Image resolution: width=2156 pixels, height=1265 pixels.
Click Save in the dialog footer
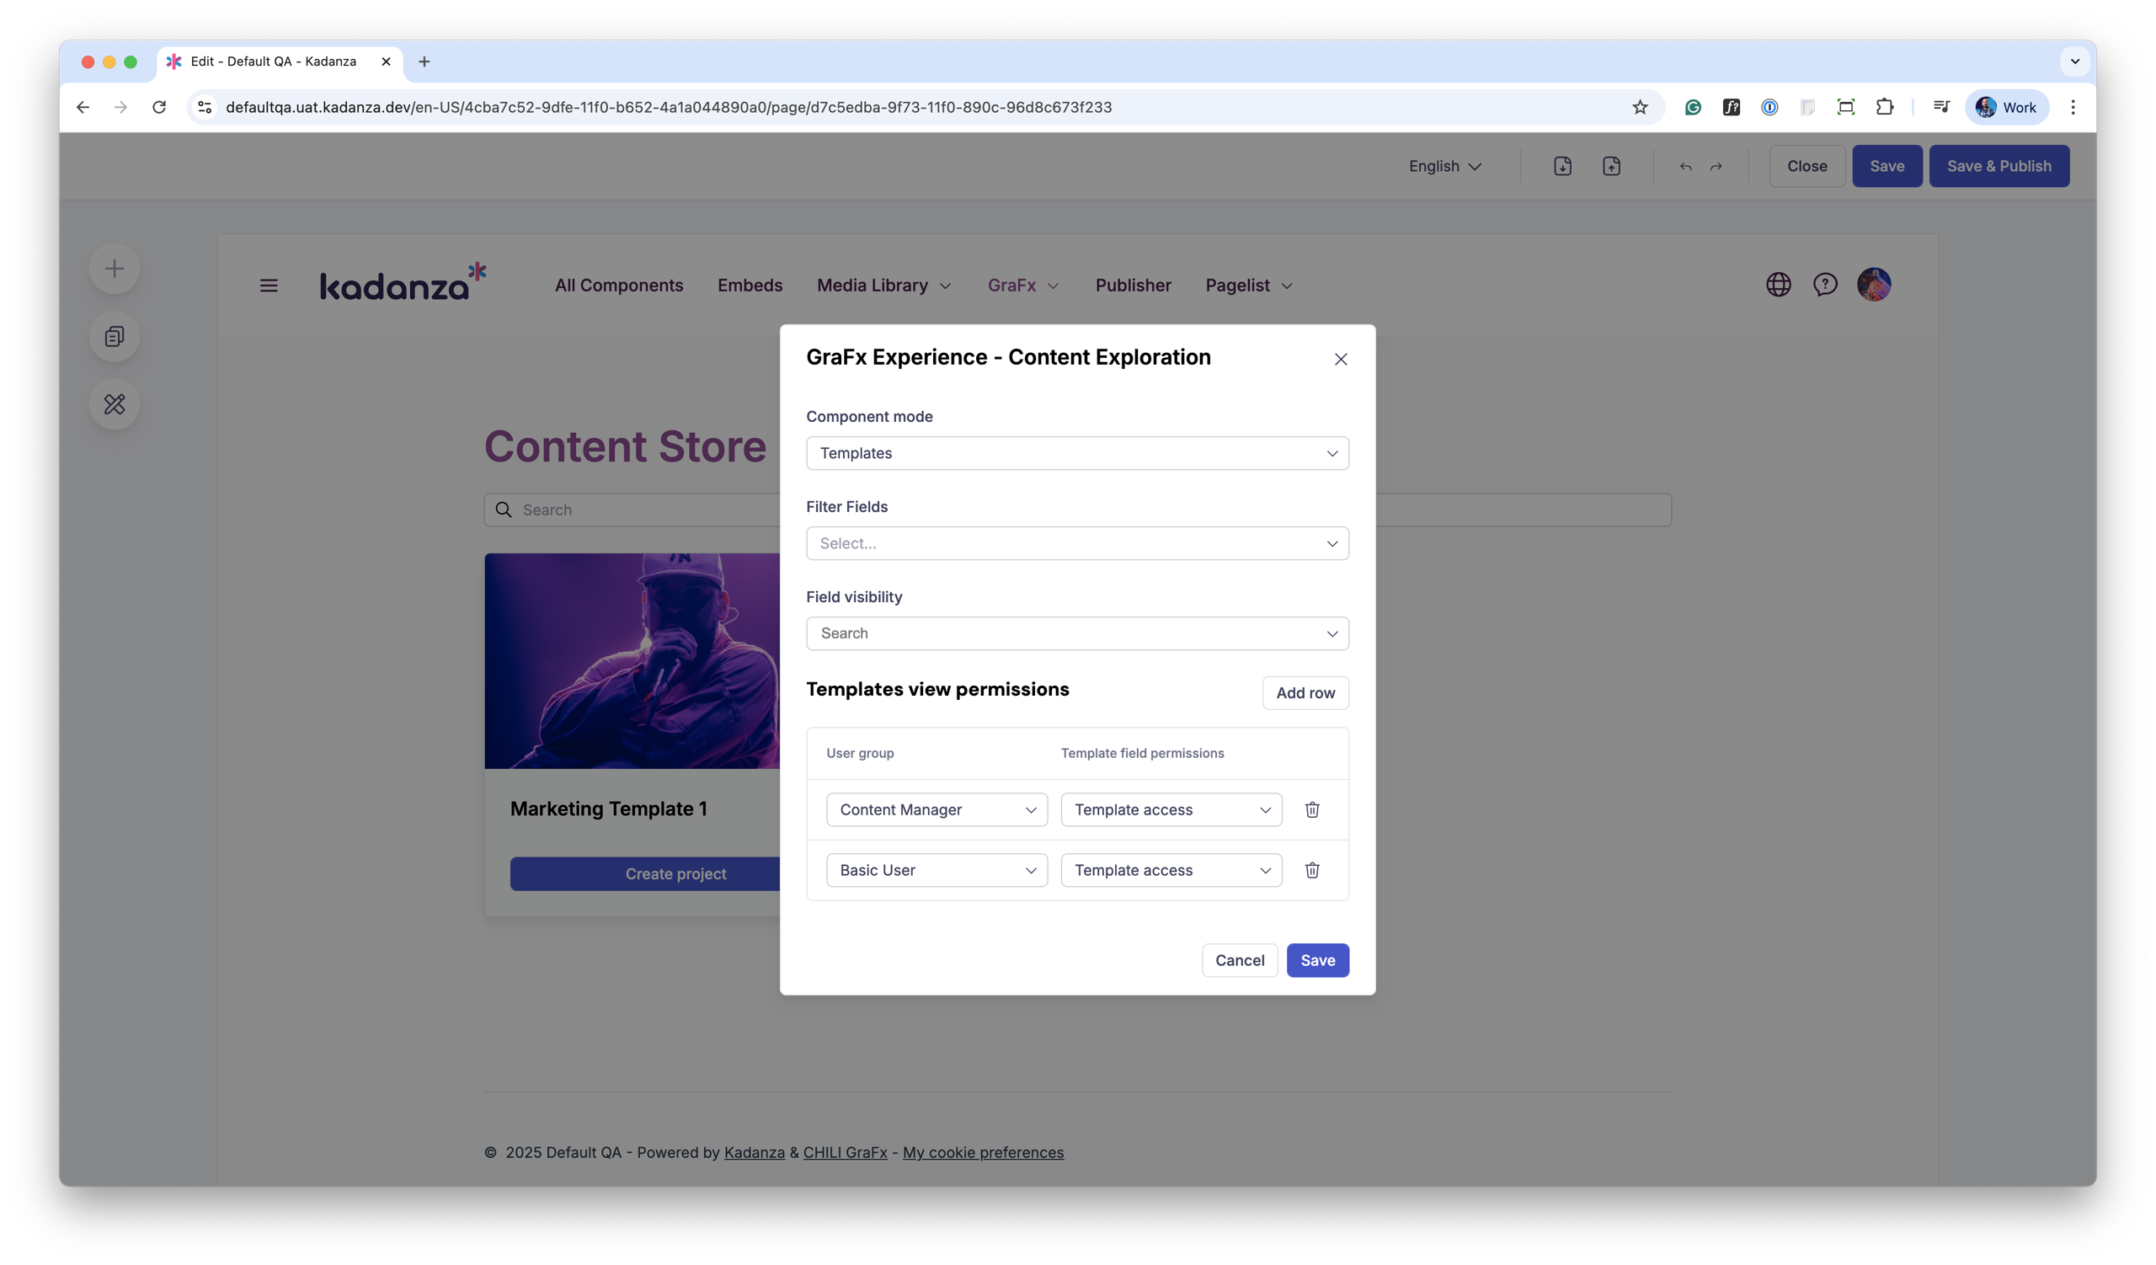click(1316, 959)
